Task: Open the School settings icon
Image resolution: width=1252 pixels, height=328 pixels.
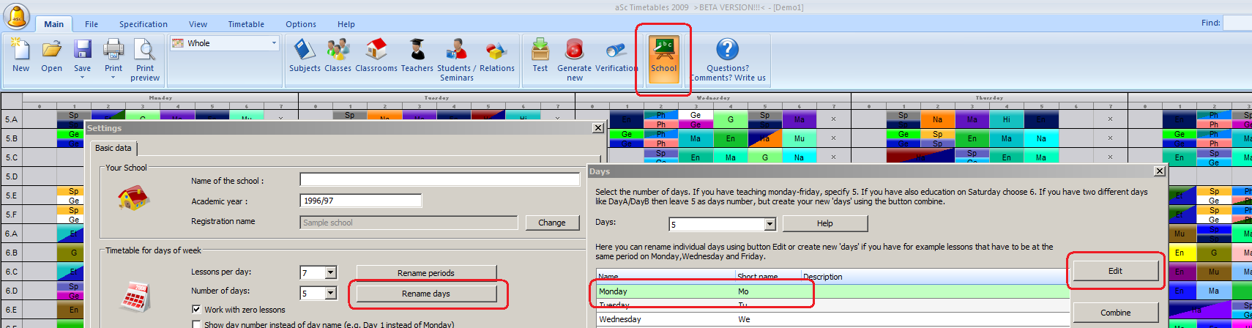Action: pyautogui.click(x=664, y=56)
